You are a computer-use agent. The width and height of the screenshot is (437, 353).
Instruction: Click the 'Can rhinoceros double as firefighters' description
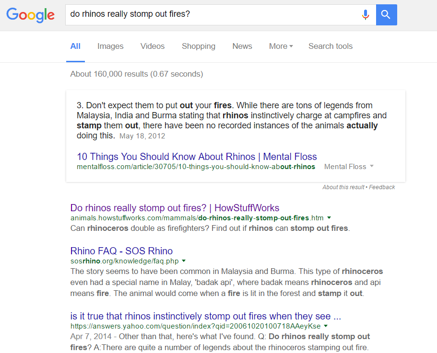point(210,228)
